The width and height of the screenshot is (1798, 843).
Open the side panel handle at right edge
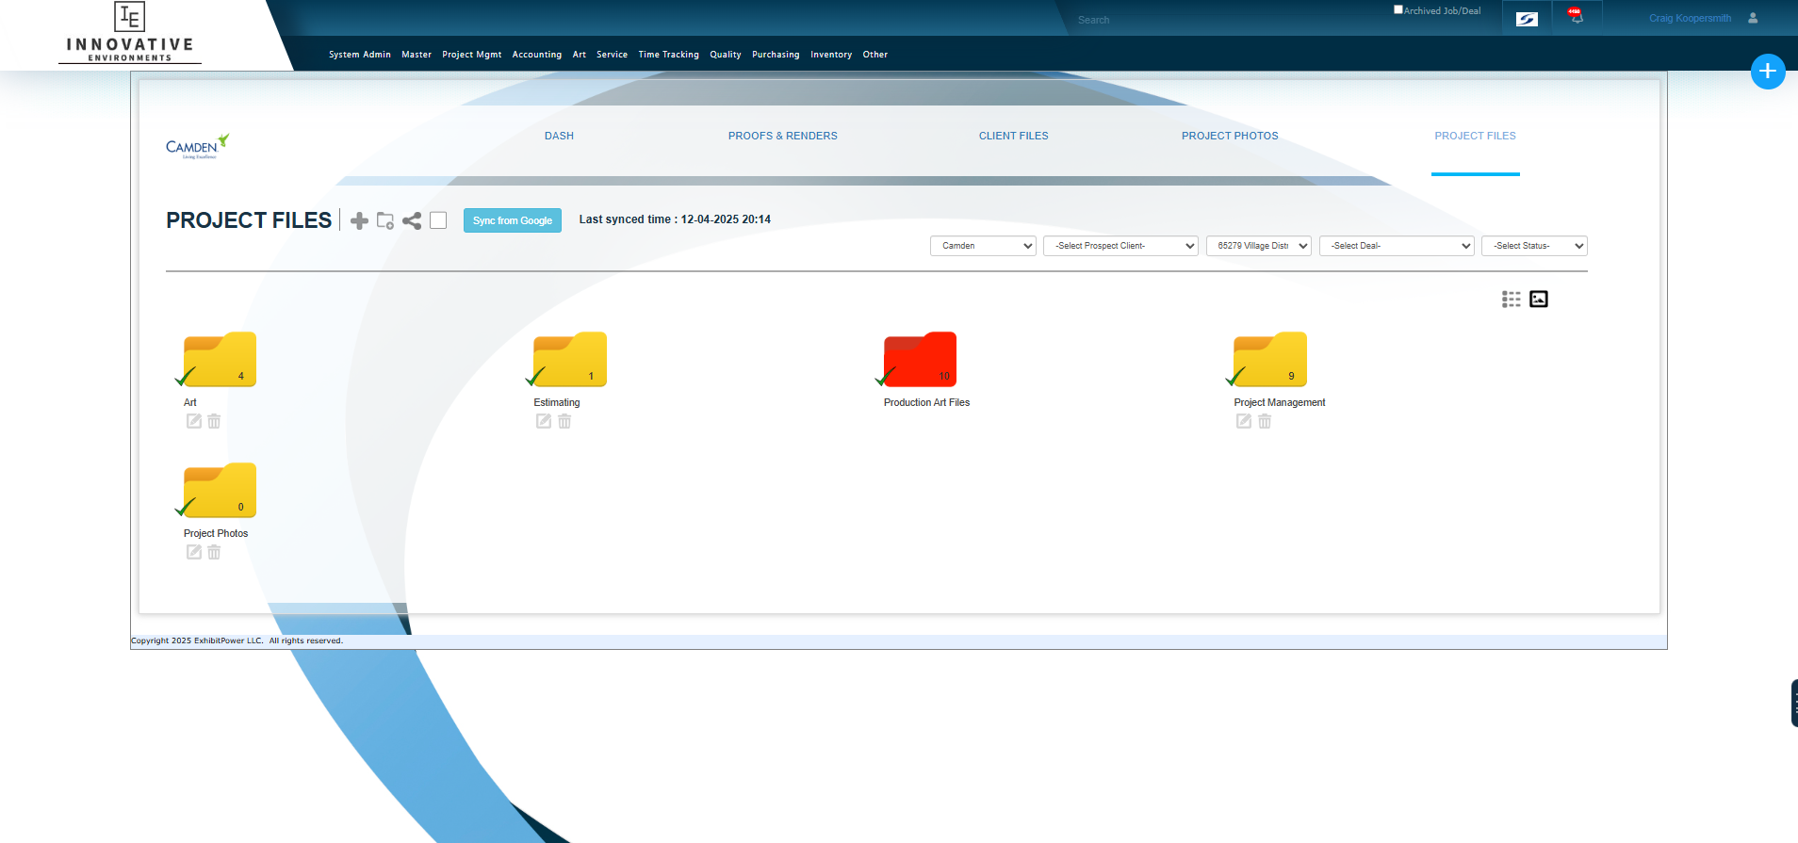[x=1793, y=703]
